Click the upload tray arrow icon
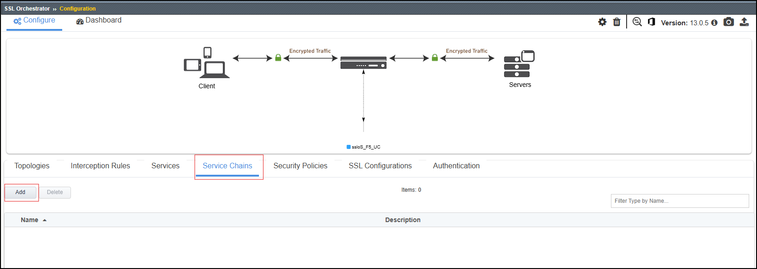 (744, 22)
